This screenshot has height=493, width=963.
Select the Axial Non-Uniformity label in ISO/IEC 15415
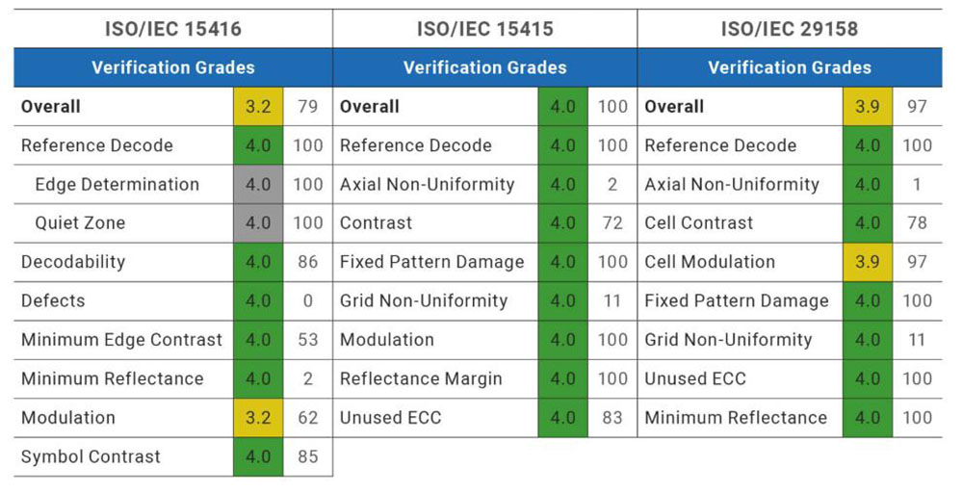427,185
